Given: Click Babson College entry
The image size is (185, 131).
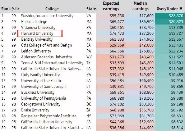Looking at the screenshot, I should (x=34, y=21).
